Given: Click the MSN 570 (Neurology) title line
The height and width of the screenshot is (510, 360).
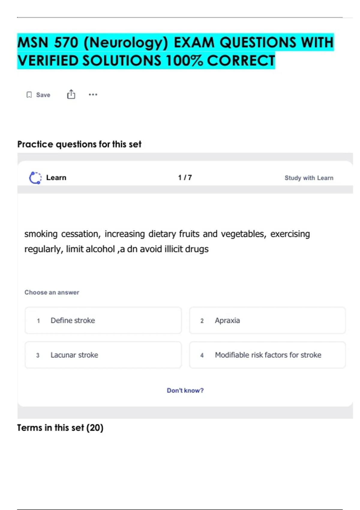Looking at the screenshot, I should 175,42.
